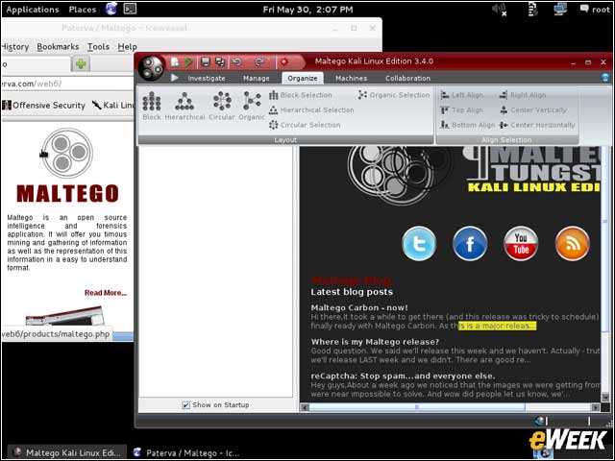Image resolution: width=615 pixels, height=461 pixels.
Task: Open Maltego Twitter link icon
Action: [419, 243]
